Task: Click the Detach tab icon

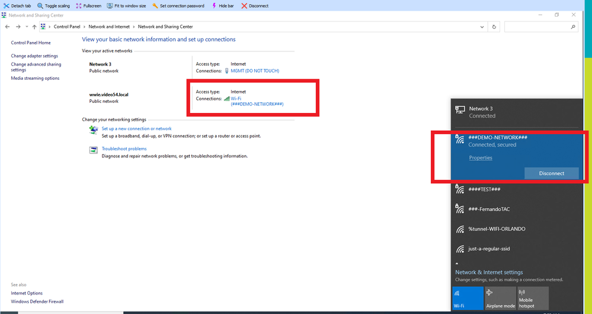Action: [x=7, y=6]
